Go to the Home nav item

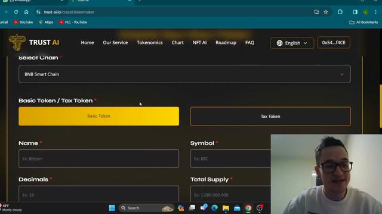click(87, 42)
